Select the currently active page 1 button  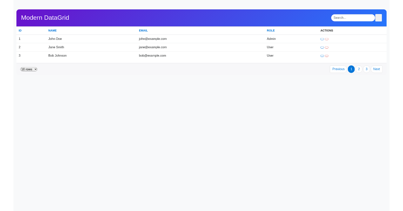(351, 69)
